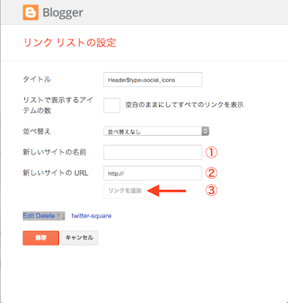Click the 並べ替え label
The width and height of the screenshot is (288, 303).
[x=37, y=131]
